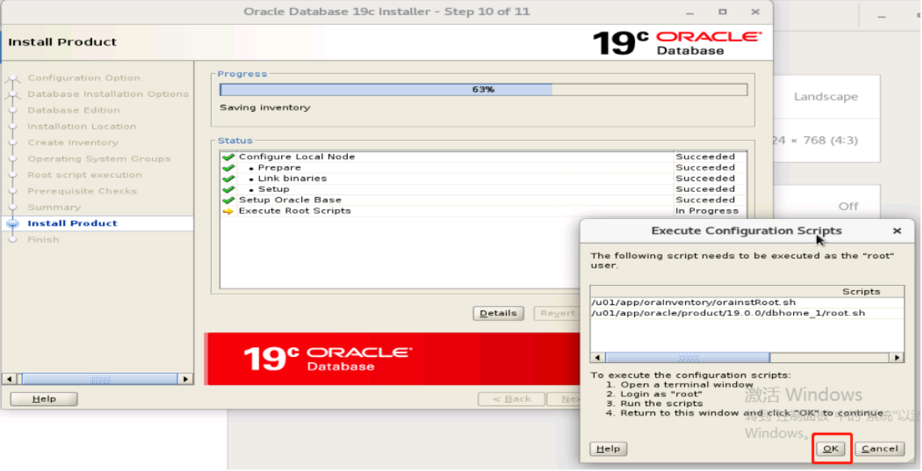The image size is (922, 471).
Task: Select Installation Location step
Action: [x=82, y=126]
